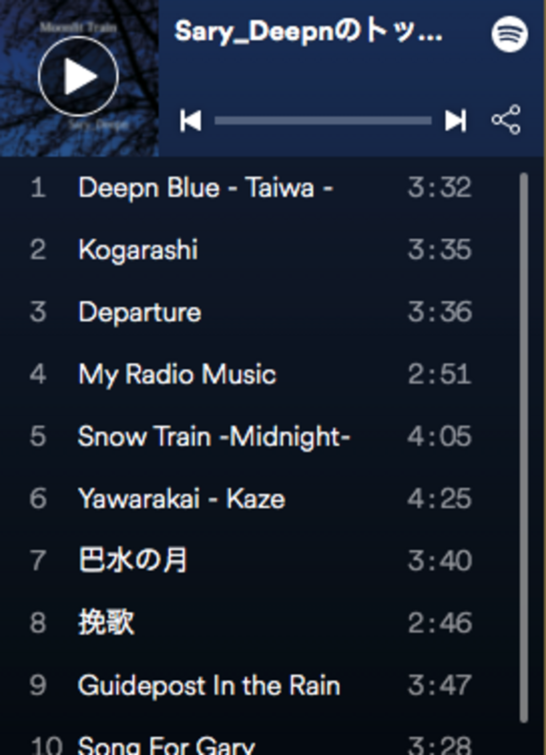Open the share icon
The image size is (546, 755).
pyautogui.click(x=506, y=120)
